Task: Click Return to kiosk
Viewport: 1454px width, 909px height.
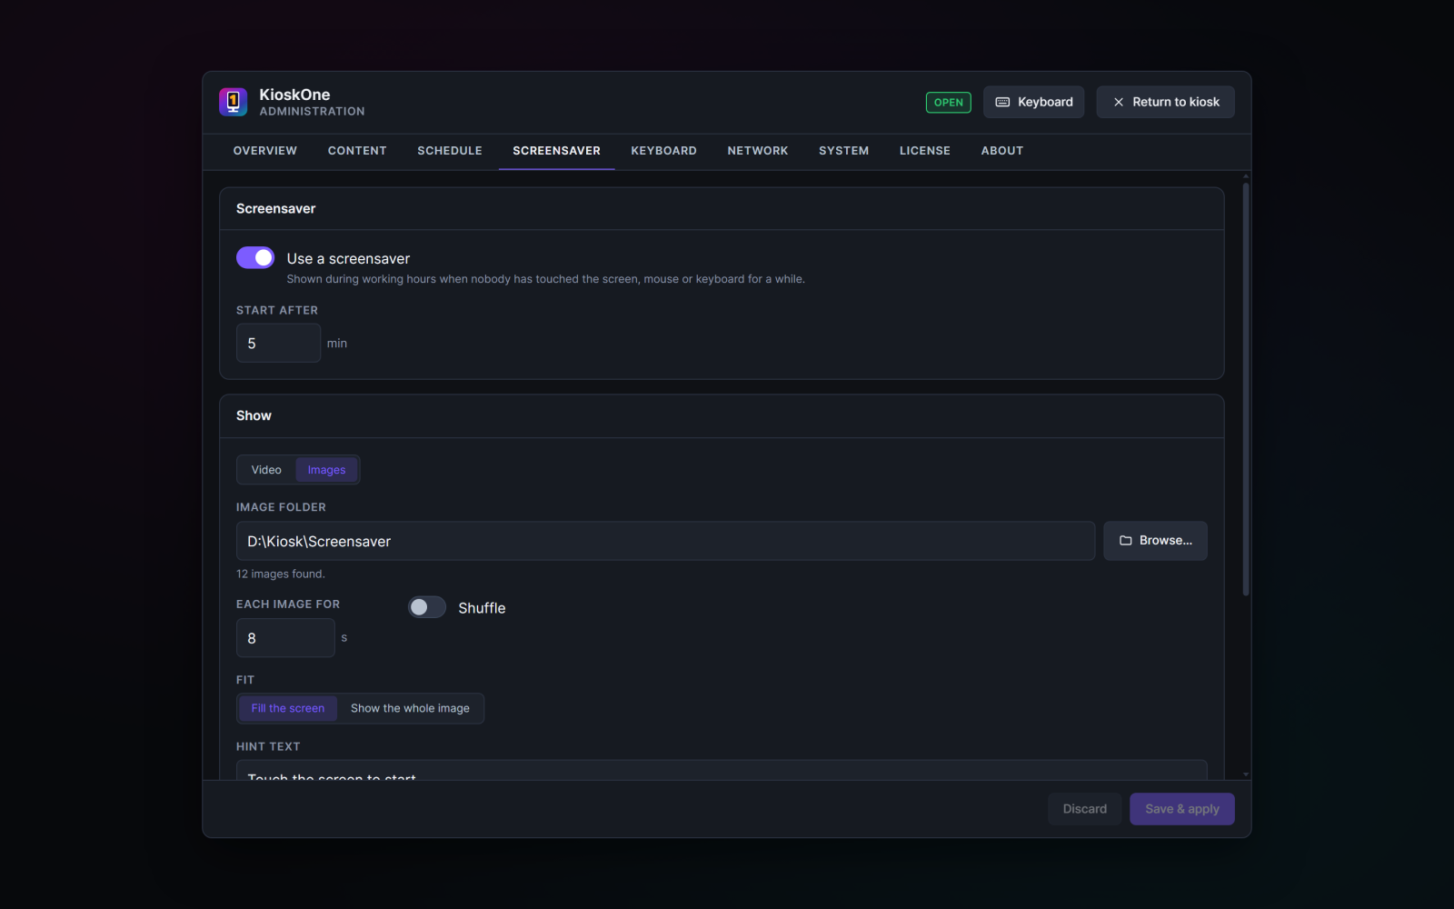Action: click(1165, 102)
